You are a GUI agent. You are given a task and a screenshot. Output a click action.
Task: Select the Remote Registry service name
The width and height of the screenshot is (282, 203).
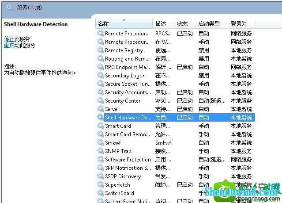(124, 50)
